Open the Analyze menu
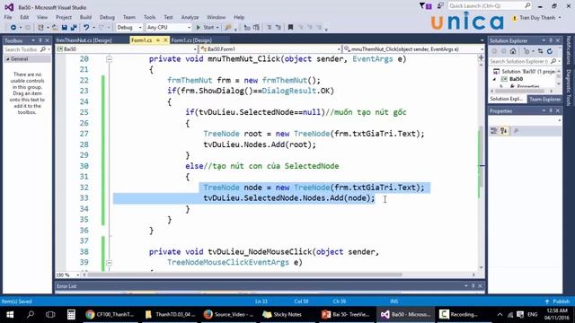 tap(190, 17)
